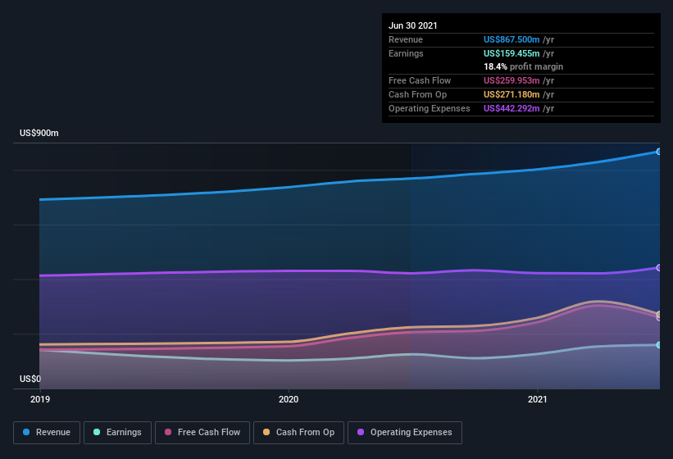Select the Revenue line endpoint marker
Screen dimensions: 673x459
659,152
